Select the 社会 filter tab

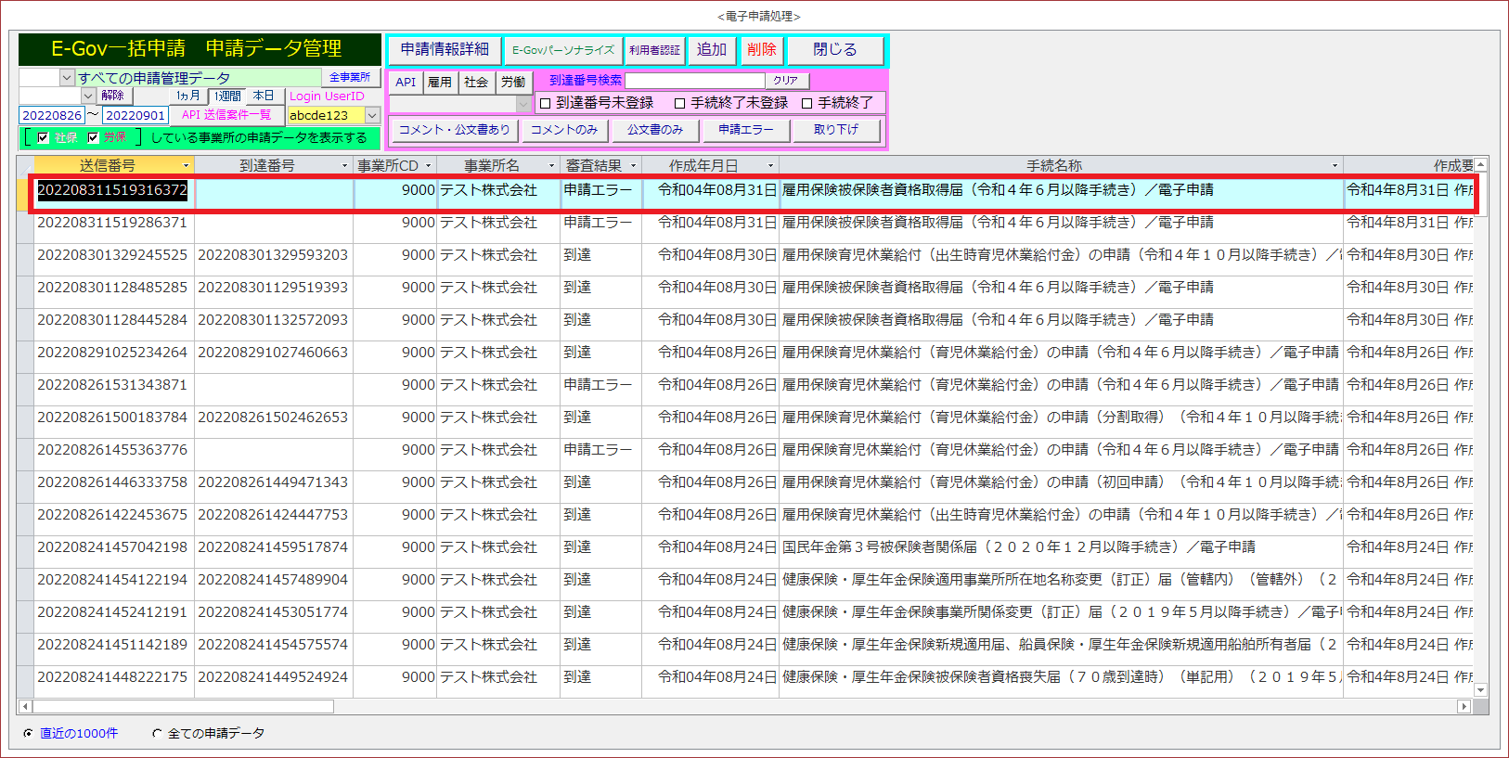476,82
